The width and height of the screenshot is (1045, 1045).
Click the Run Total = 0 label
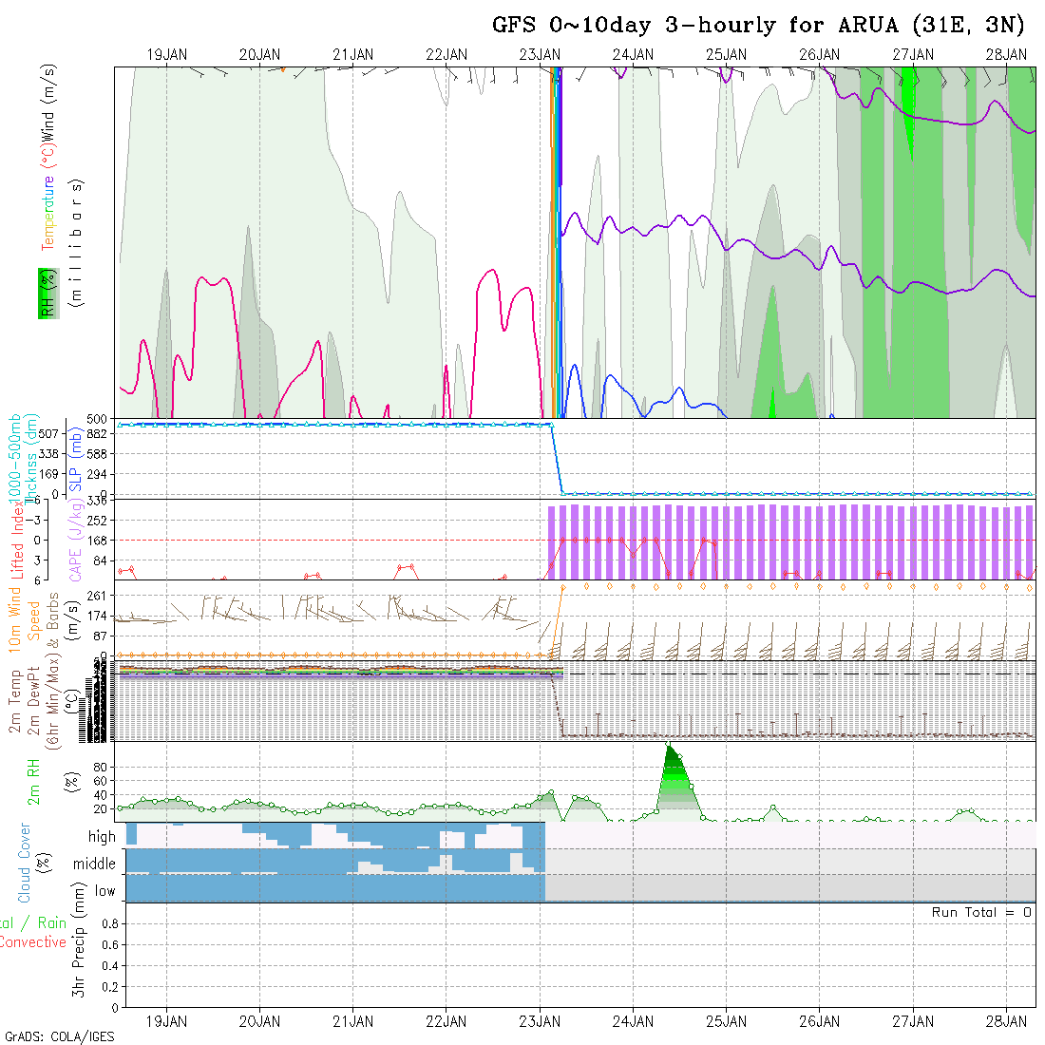tap(981, 912)
